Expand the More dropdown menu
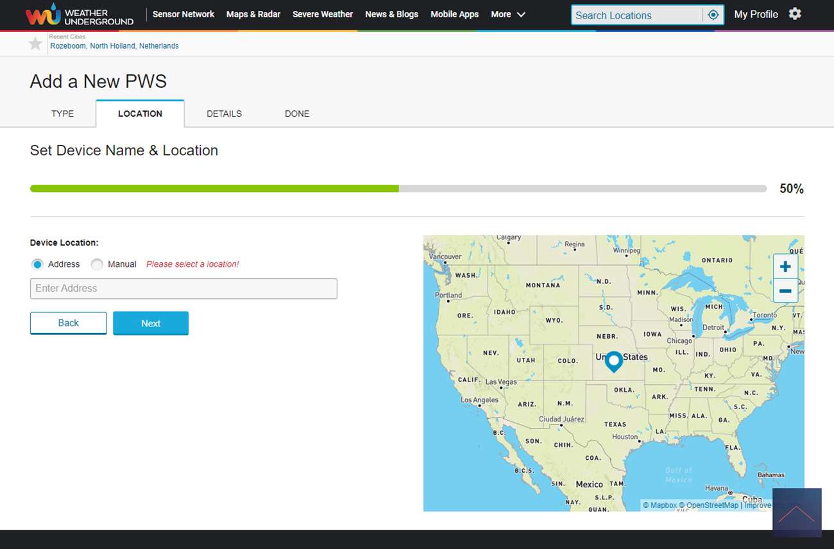Screen dimensions: 834x549 [508, 14]
